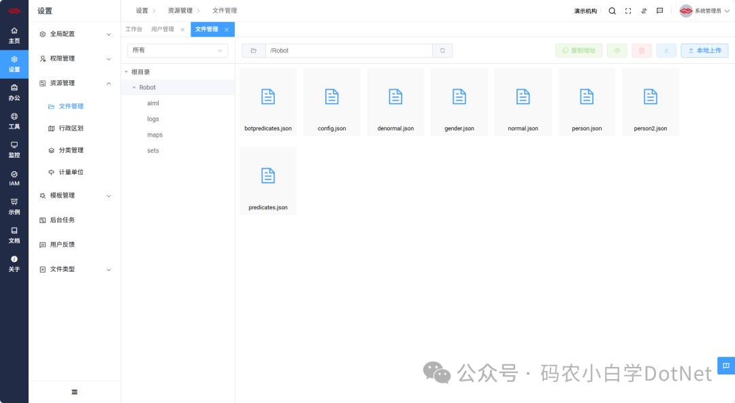Click 演示机构 in header

coord(585,11)
